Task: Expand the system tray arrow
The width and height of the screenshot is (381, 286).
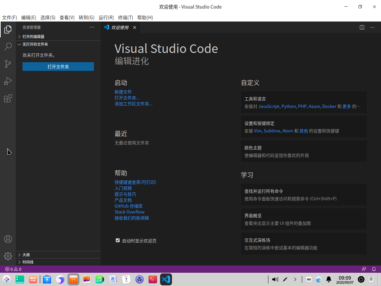Action: pos(295,279)
